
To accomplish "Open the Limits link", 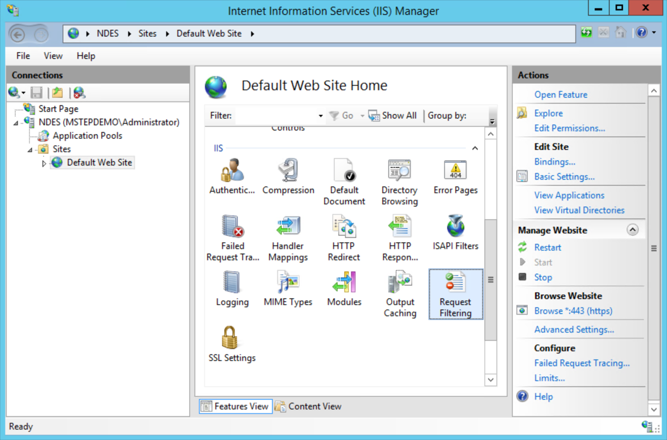I will (550, 378).
